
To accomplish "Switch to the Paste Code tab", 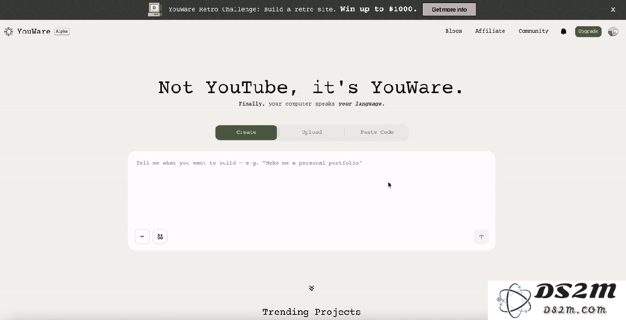I will pyautogui.click(x=377, y=133).
